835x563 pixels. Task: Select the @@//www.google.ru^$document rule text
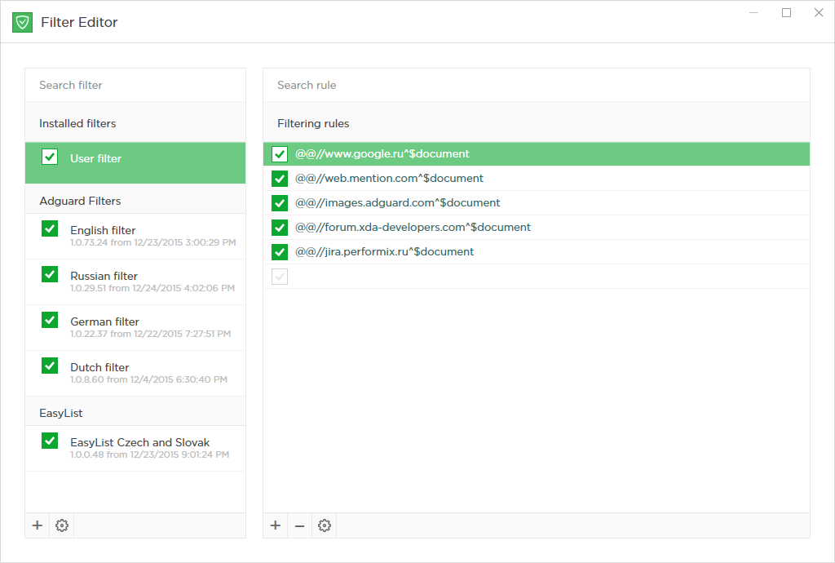(x=382, y=154)
